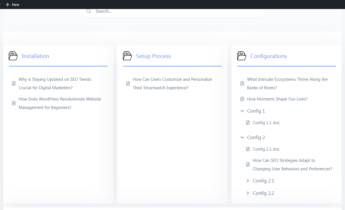
Task: Click document icon beside Smartwatch Experience article
Action: [x=128, y=84]
